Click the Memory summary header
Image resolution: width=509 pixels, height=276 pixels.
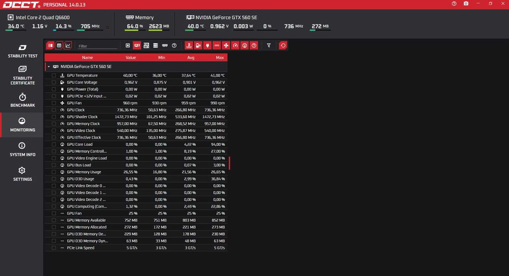(140, 17)
